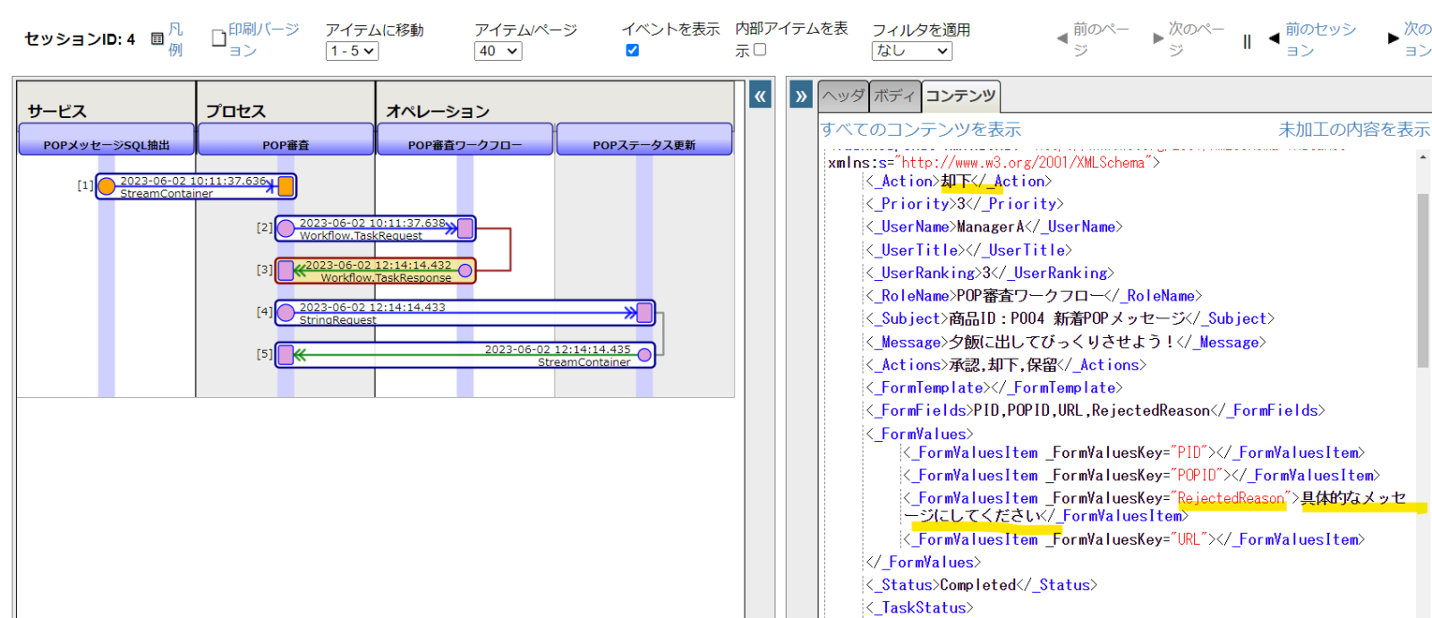Click すべてのコンテンツを表示 link

point(921,130)
